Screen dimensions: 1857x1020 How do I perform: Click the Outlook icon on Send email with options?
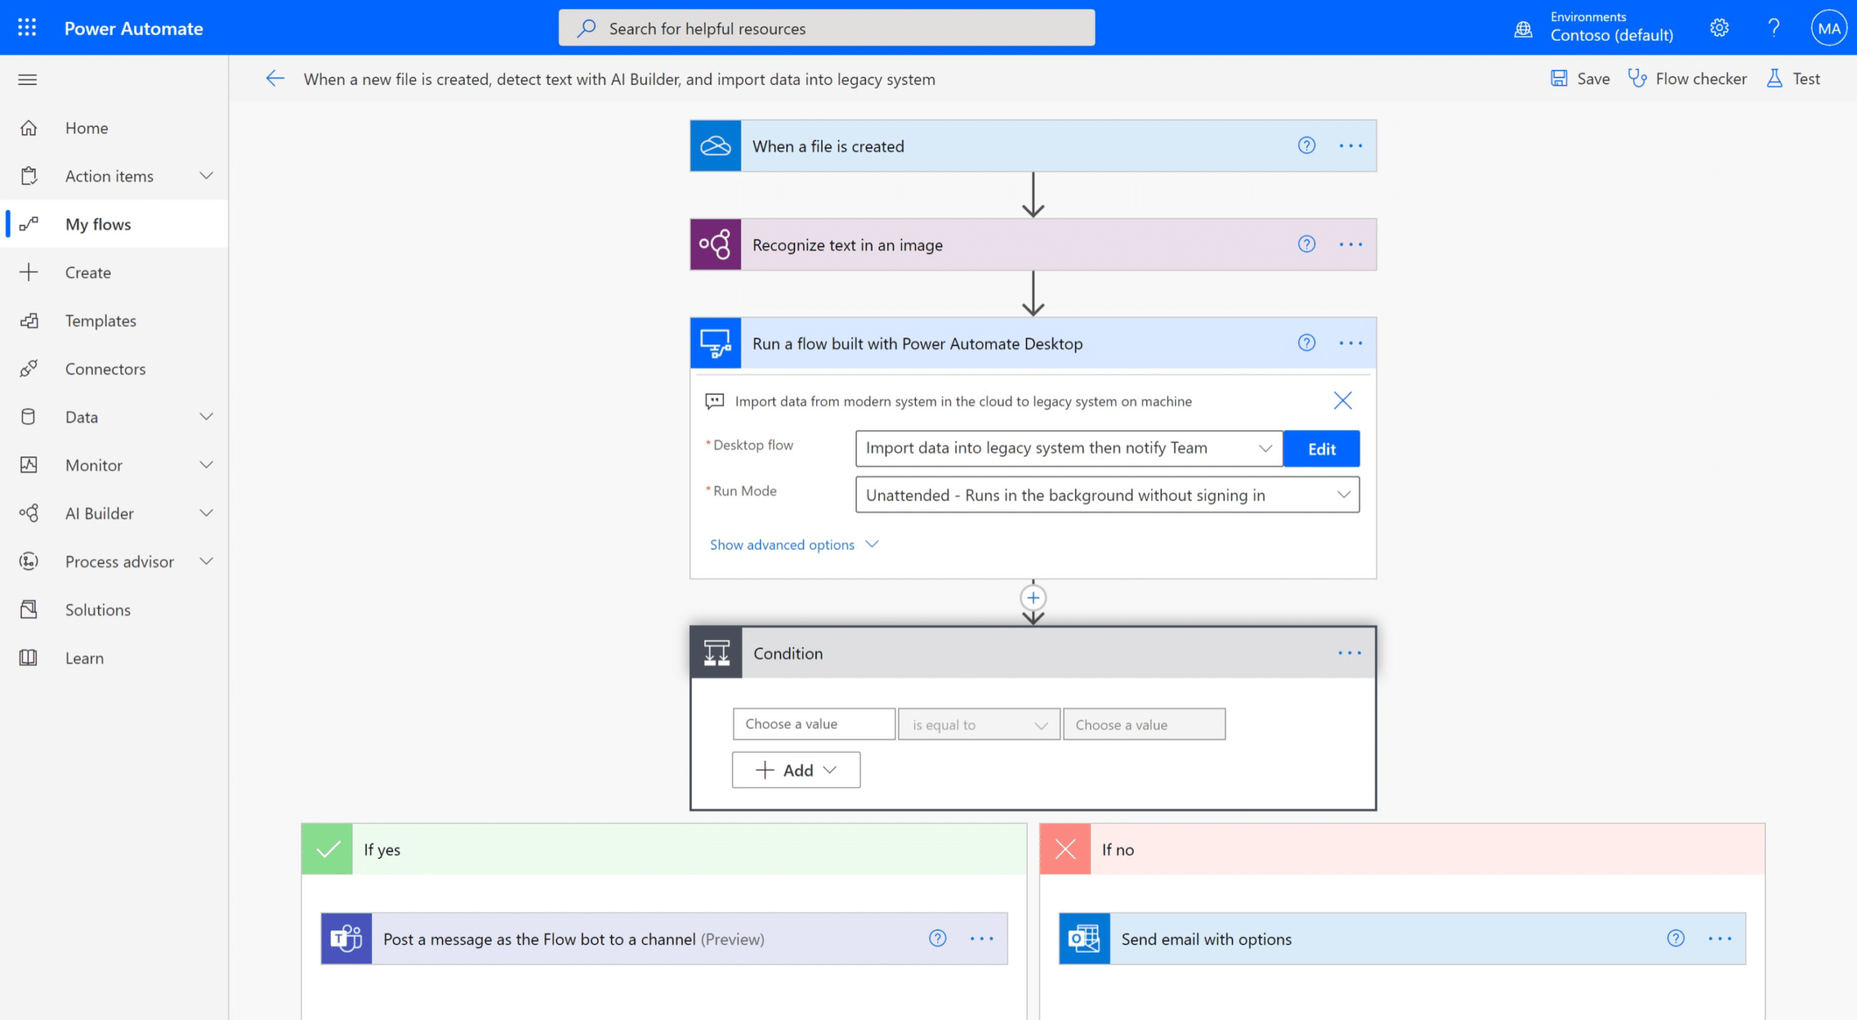pyautogui.click(x=1084, y=938)
